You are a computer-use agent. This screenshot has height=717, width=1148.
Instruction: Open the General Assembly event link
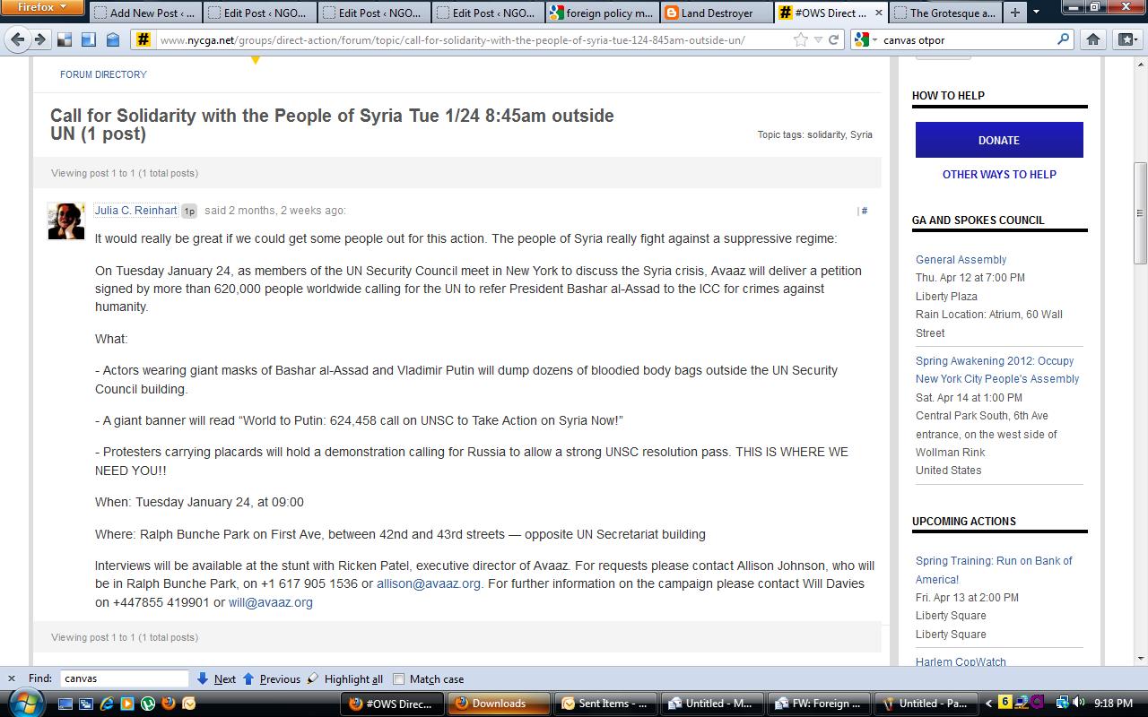[961, 260]
